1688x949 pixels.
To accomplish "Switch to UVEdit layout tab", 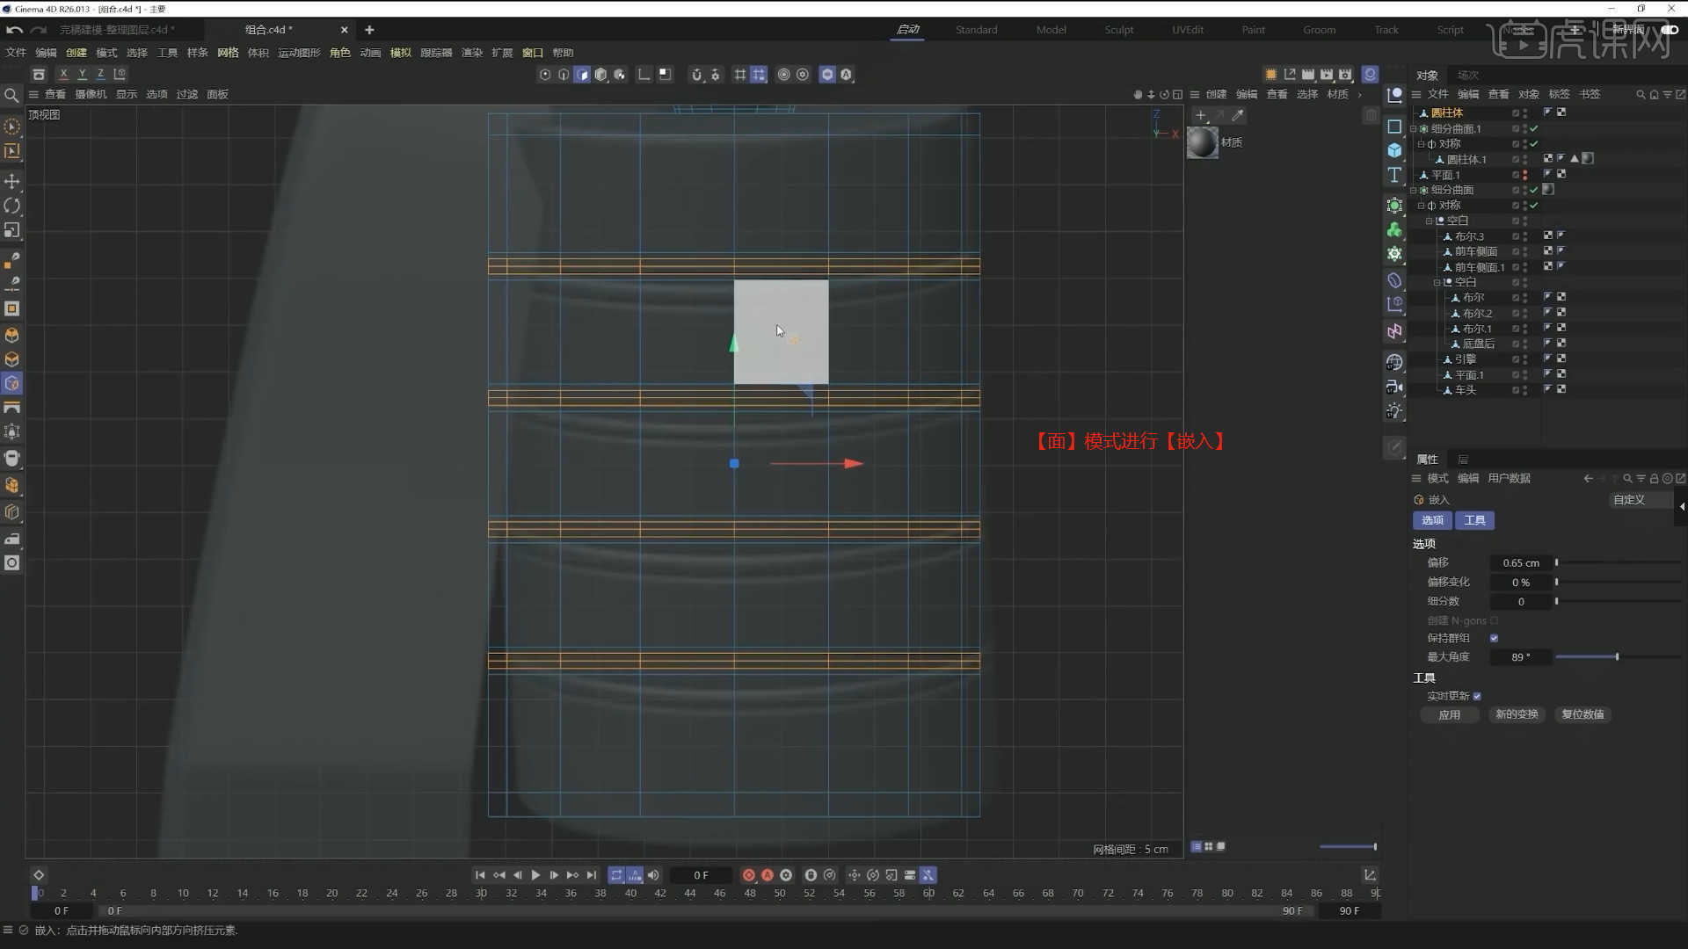I will [1188, 30].
